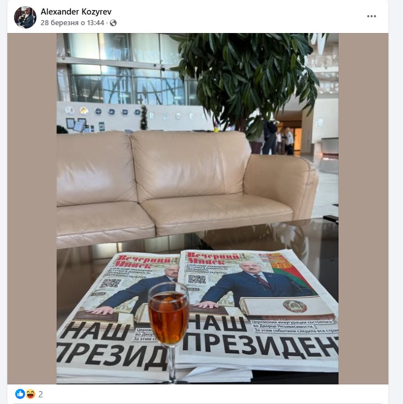The image size is (403, 404).
Task: Click the row of clocks above the reception desk
Action: coord(103,111)
